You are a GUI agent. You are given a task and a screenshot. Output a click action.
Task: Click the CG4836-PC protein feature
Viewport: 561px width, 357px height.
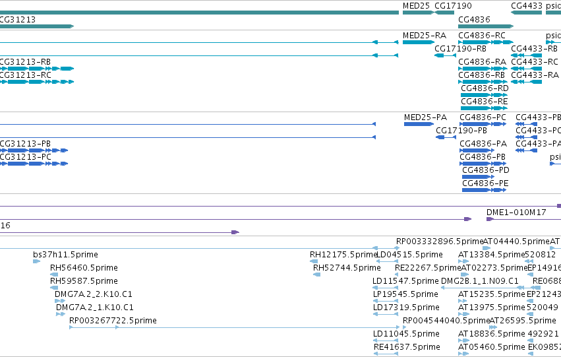point(483,124)
